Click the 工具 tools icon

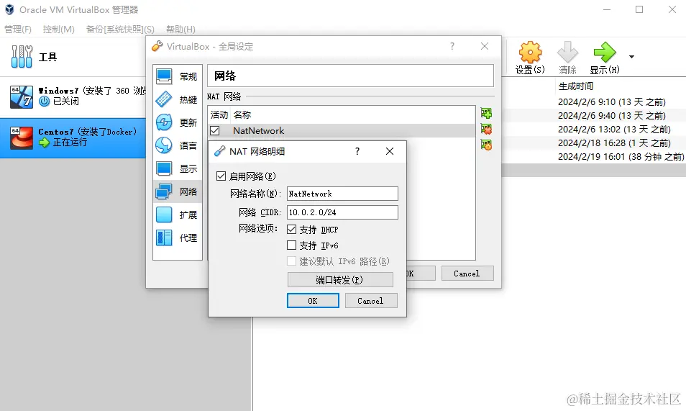coord(22,57)
